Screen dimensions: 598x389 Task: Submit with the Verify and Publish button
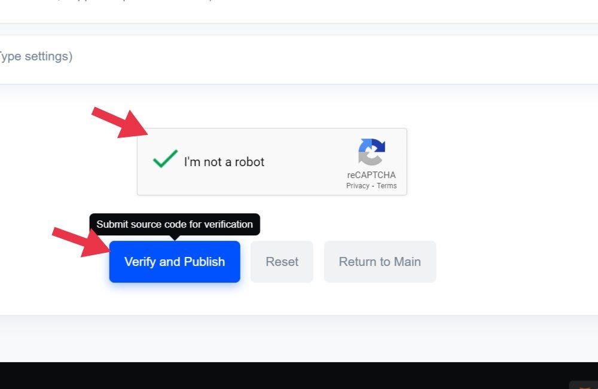click(x=175, y=262)
